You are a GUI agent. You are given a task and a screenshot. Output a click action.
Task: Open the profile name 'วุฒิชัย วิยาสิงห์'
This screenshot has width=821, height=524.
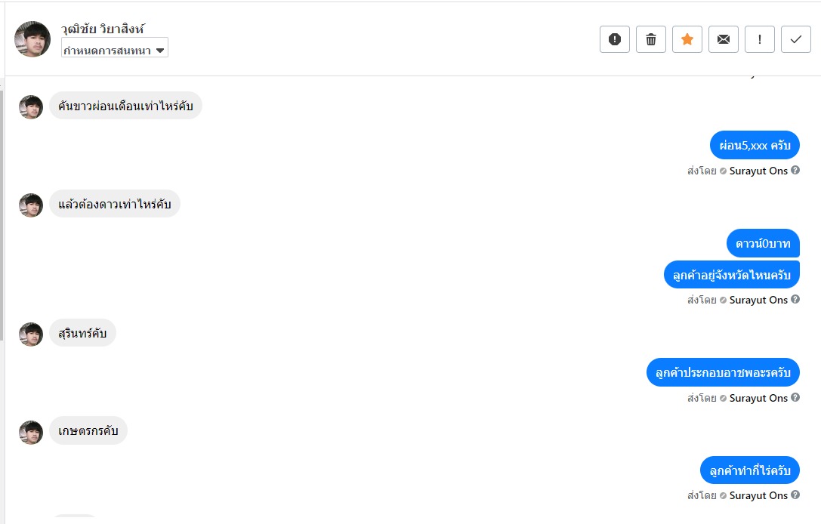click(103, 29)
